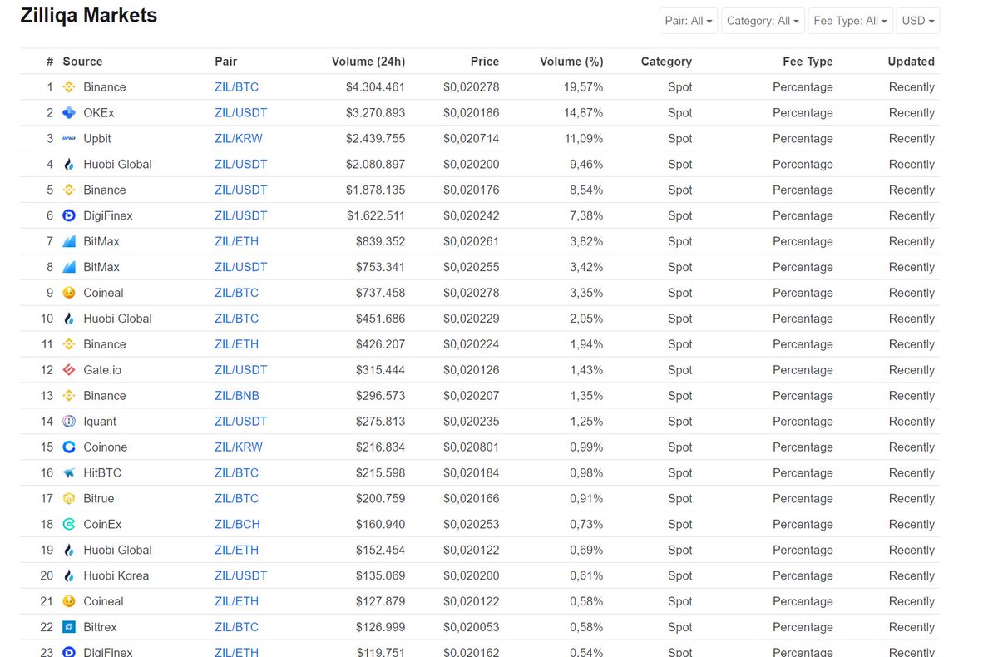Click the Zilliqa Markets heading

click(x=89, y=15)
